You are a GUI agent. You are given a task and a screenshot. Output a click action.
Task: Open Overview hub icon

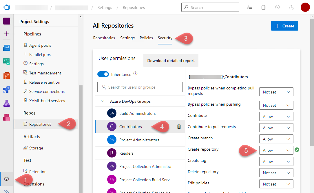click(x=7, y=48)
